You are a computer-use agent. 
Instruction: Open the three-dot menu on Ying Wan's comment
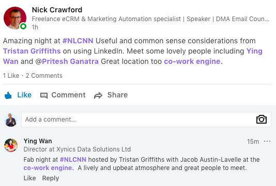[x=267, y=141]
